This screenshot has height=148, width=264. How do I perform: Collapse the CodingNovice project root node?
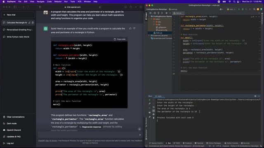coord(149,16)
